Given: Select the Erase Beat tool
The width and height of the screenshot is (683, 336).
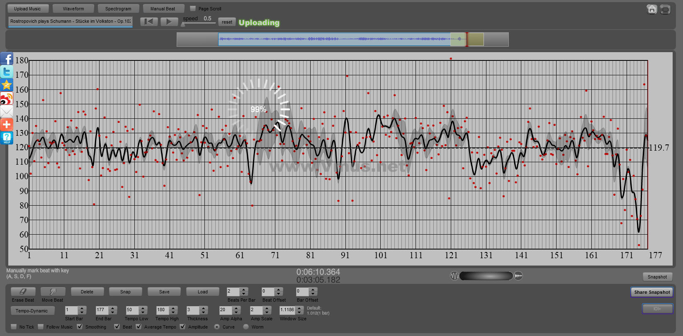Looking at the screenshot, I should point(23,292).
